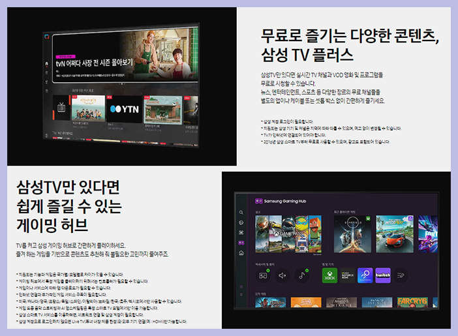Click the heading '삼성 TV 플러스'
Screen dimensions: 458x336
coord(307,55)
